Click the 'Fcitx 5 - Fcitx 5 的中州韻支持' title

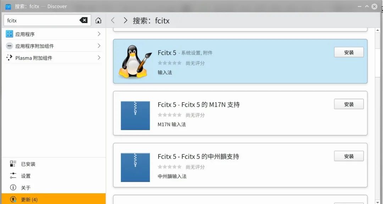(x=198, y=156)
